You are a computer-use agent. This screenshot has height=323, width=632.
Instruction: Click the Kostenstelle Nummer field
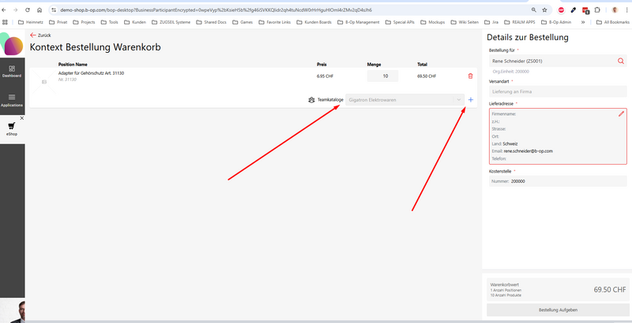pos(558,181)
